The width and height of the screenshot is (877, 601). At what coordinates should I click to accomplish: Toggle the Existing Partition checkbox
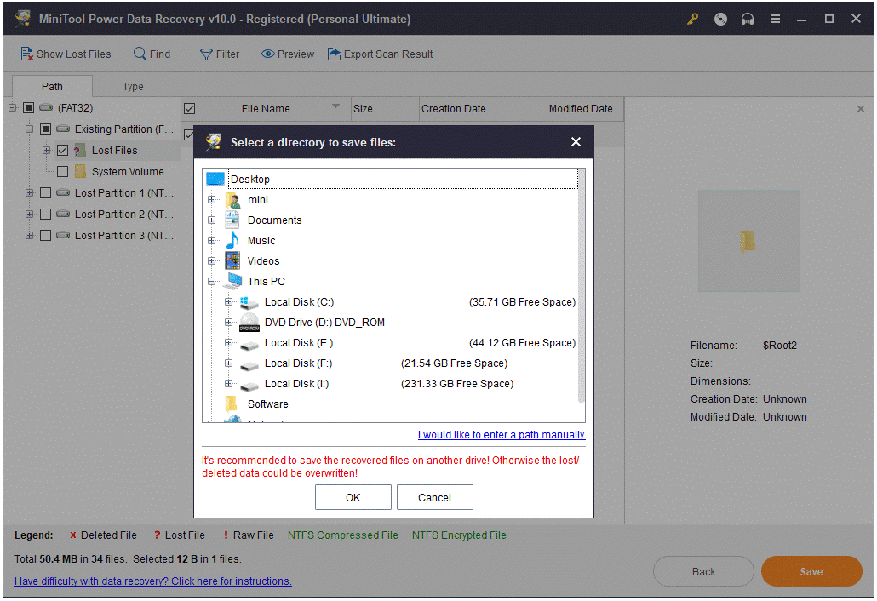45,129
